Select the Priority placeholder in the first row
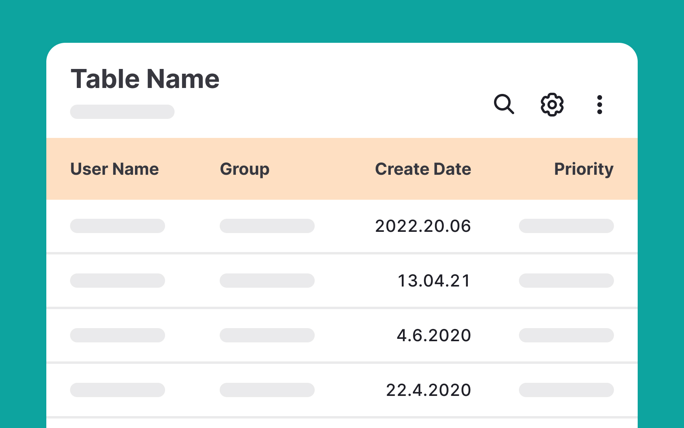The image size is (684, 428). coord(566,226)
